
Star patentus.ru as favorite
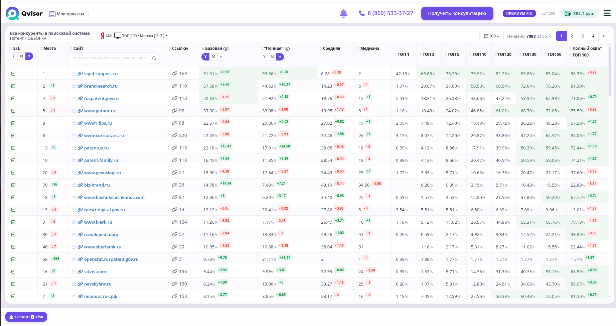pos(74,148)
